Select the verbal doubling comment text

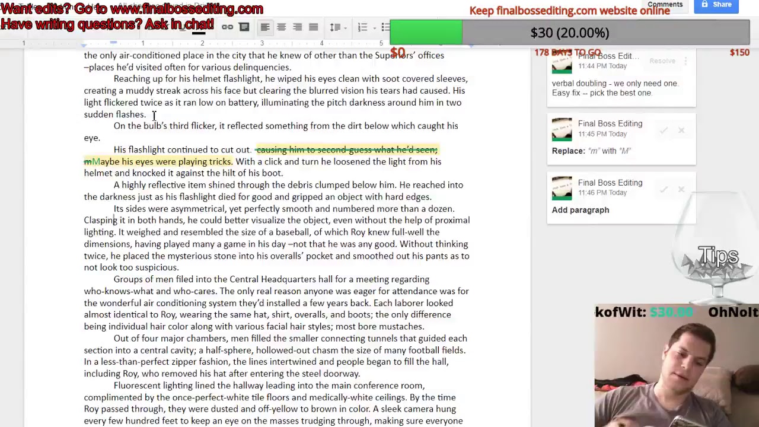pos(615,88)
